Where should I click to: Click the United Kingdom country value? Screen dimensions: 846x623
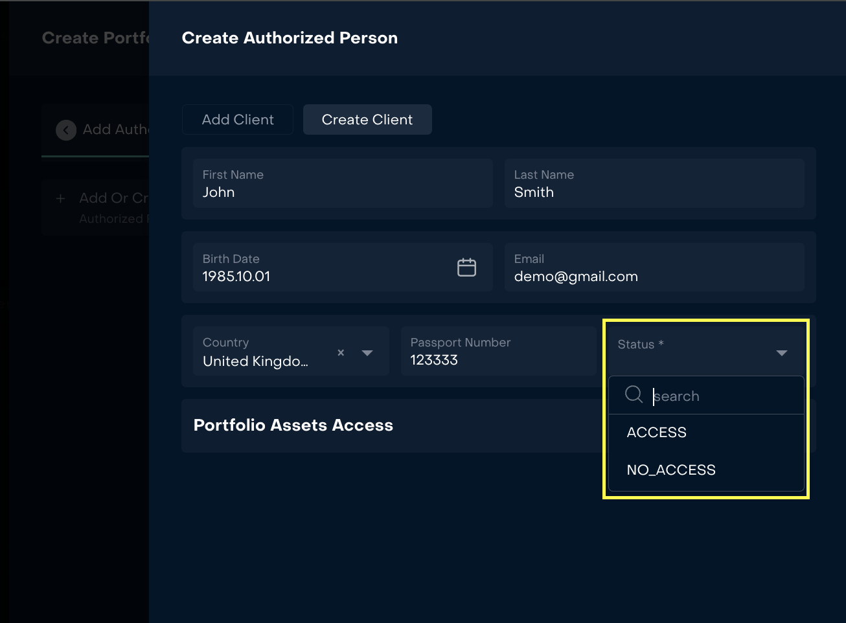coord(255,361)
